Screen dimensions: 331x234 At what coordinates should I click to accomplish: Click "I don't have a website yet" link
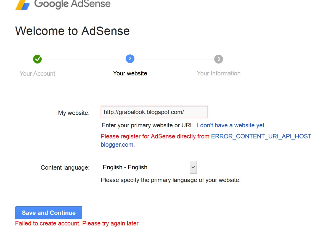231,125
